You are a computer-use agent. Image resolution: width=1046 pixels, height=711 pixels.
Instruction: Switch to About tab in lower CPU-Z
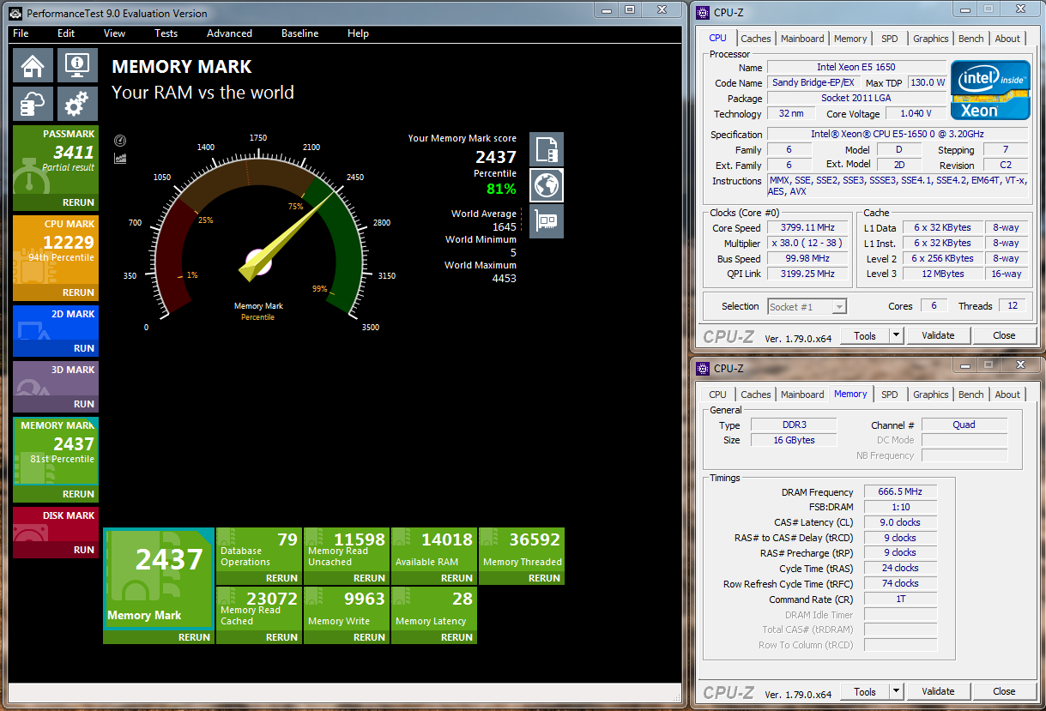coord(1007,395)
